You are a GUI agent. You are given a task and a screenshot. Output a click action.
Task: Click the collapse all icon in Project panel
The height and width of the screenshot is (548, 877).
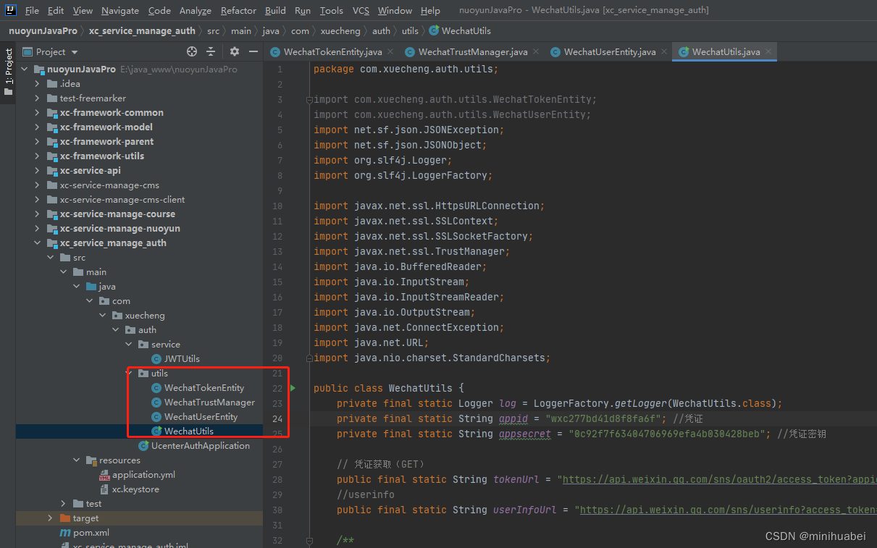coord(211,51)
